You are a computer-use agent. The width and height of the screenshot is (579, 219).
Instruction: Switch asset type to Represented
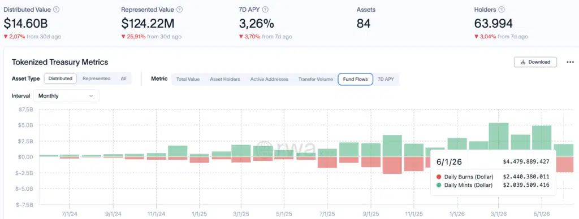96,78
